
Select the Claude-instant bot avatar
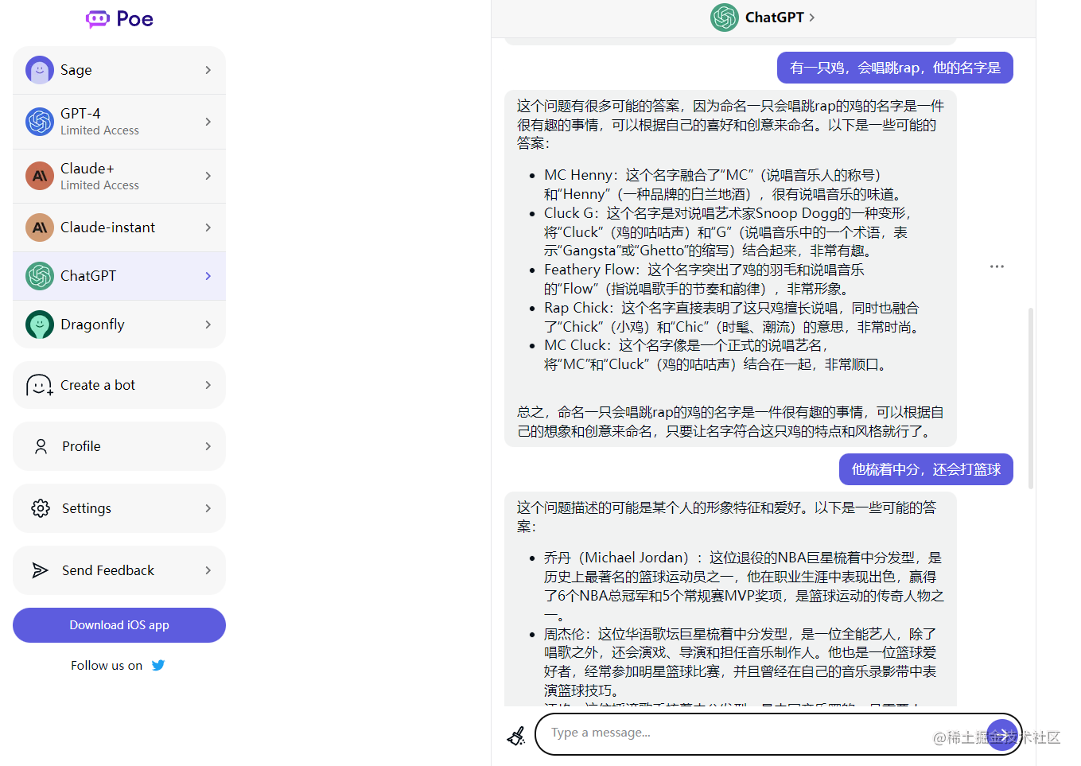coord(40,227)
